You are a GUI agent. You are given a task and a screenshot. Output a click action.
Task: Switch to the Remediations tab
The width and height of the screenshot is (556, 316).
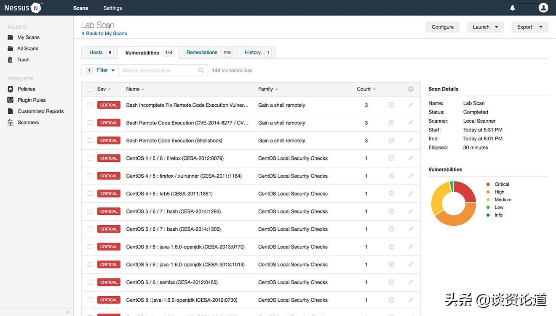202,53
